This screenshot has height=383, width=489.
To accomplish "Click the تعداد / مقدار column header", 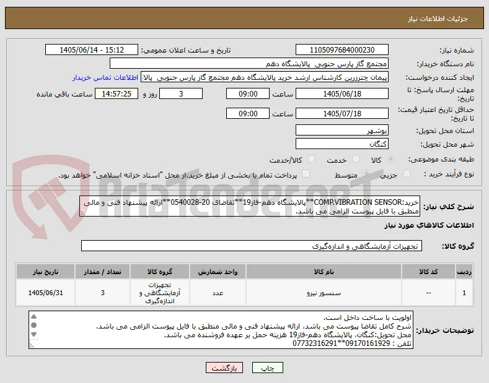I will [103, 272].
